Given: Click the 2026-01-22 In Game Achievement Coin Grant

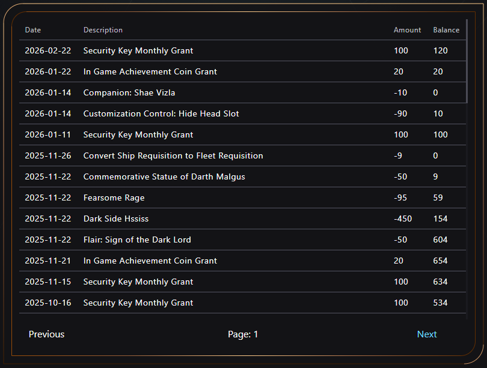Looking at the screenshot, I should coord(150,71).
